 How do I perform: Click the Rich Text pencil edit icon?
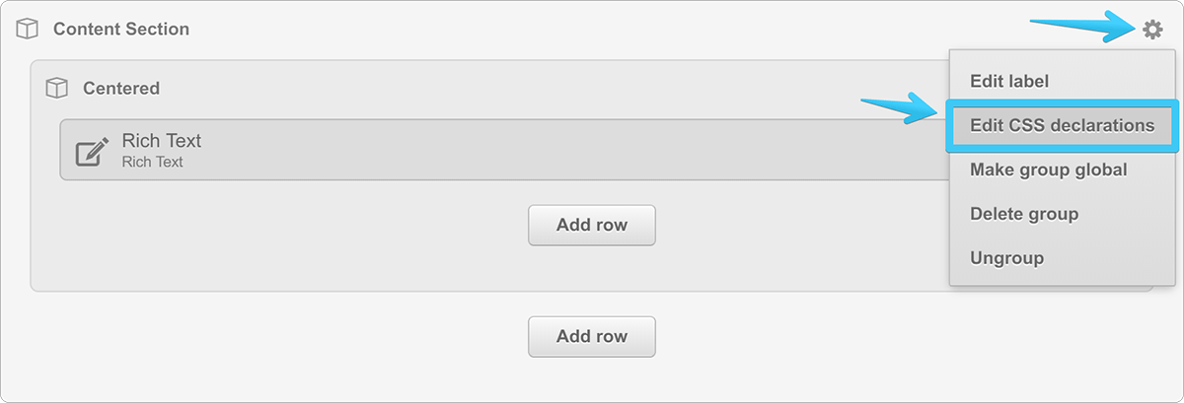[92, 151]
